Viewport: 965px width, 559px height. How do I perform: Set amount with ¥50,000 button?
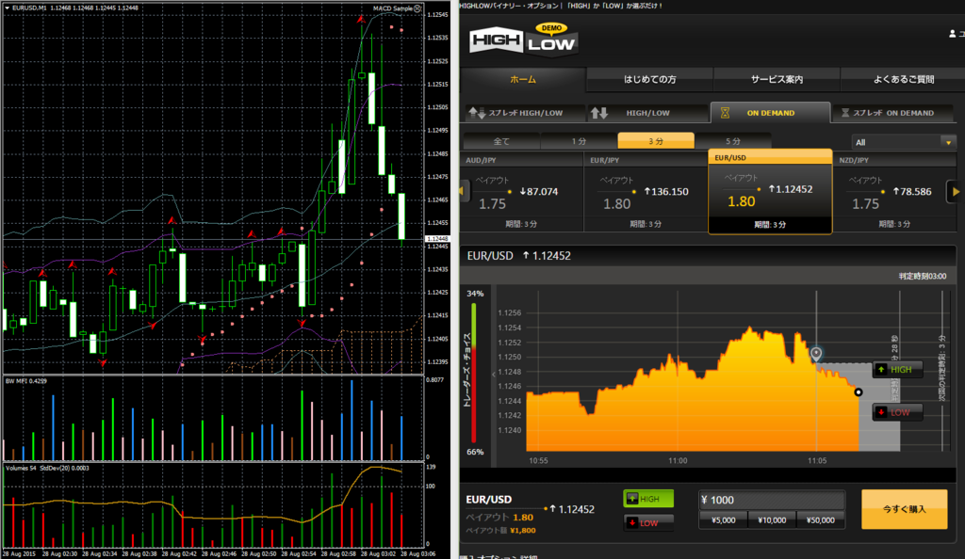(821, 520)
